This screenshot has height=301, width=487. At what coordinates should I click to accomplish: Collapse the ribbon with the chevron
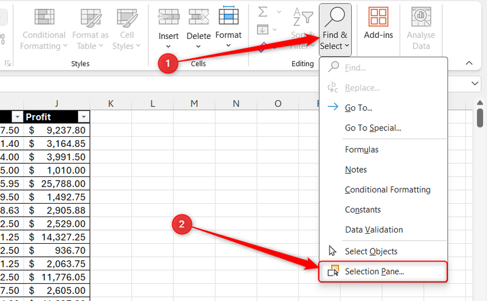(x=469, y=63)
